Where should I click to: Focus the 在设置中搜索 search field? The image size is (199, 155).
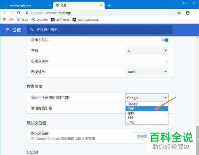(100, 30)
